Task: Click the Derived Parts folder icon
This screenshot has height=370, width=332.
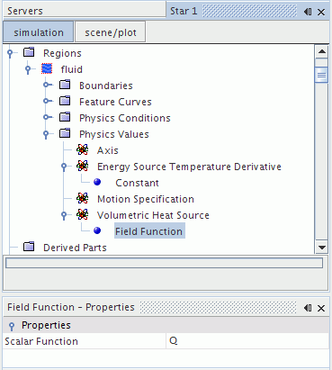Action: (29, 247)
